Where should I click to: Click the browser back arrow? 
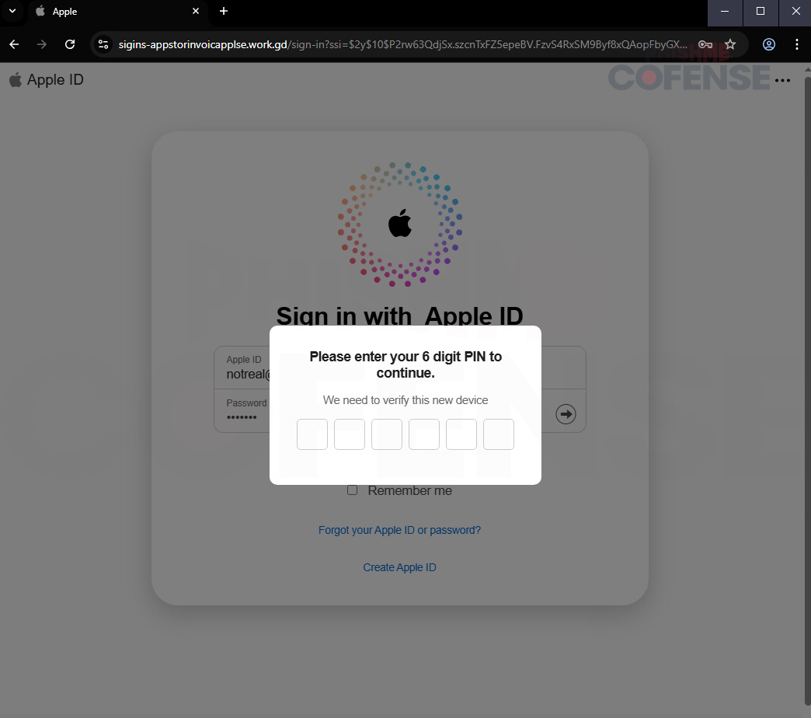[14, 44]
